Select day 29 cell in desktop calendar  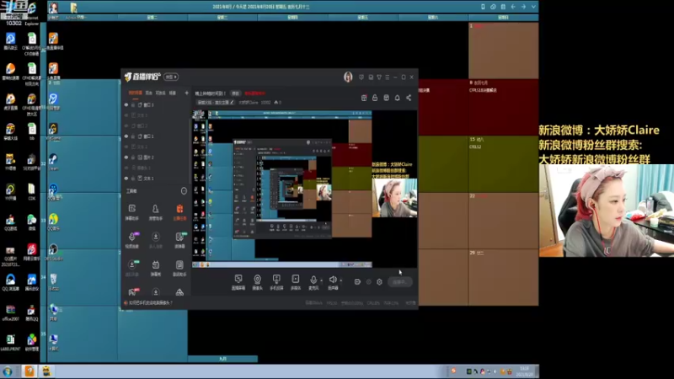tap(503, 277)
